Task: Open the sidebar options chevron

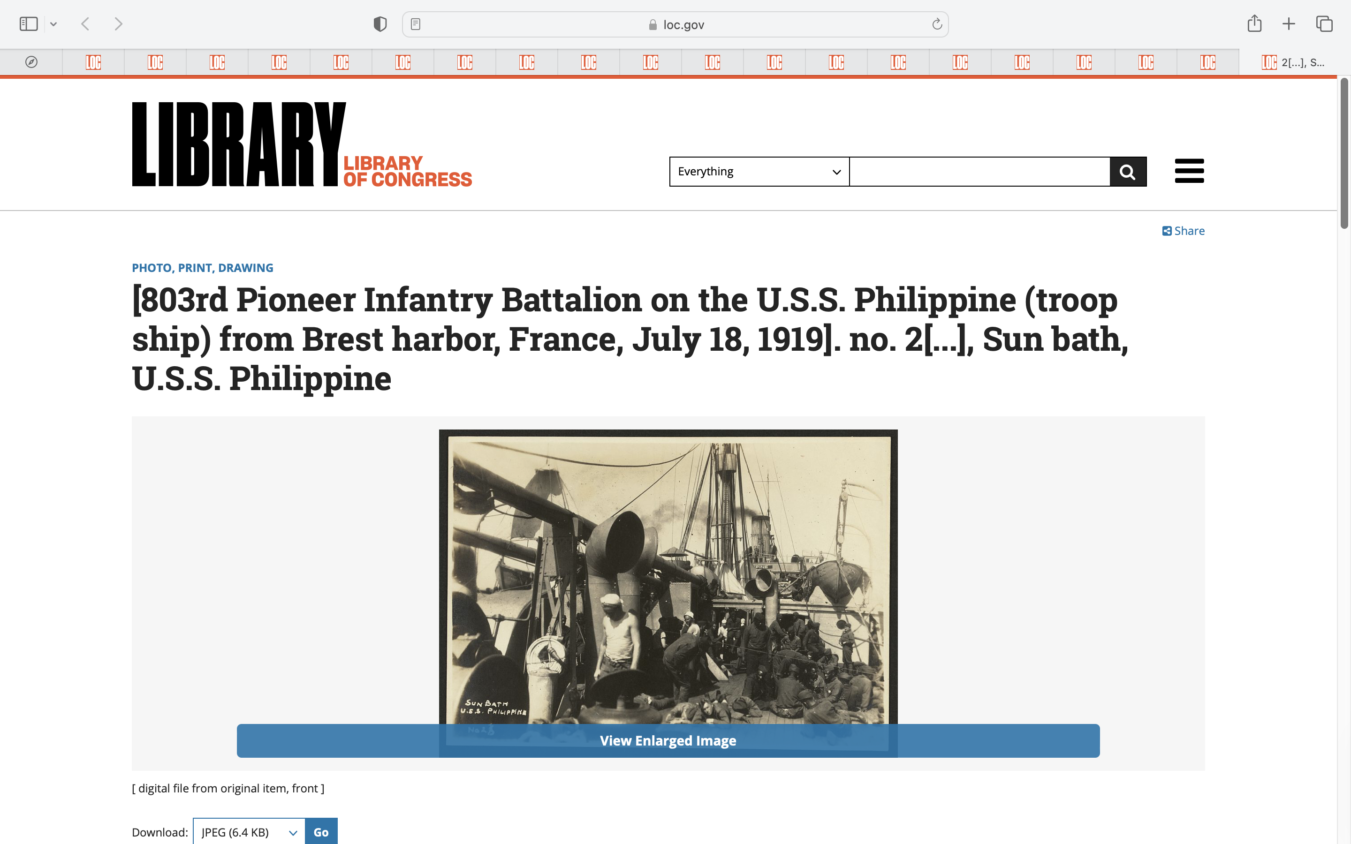Action: tap(53, 24)
